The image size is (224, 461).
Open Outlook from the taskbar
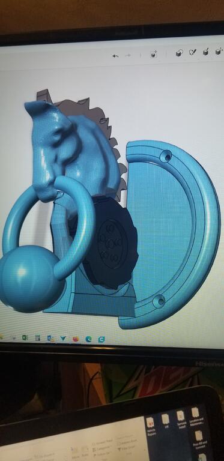(x=50, y=339)
